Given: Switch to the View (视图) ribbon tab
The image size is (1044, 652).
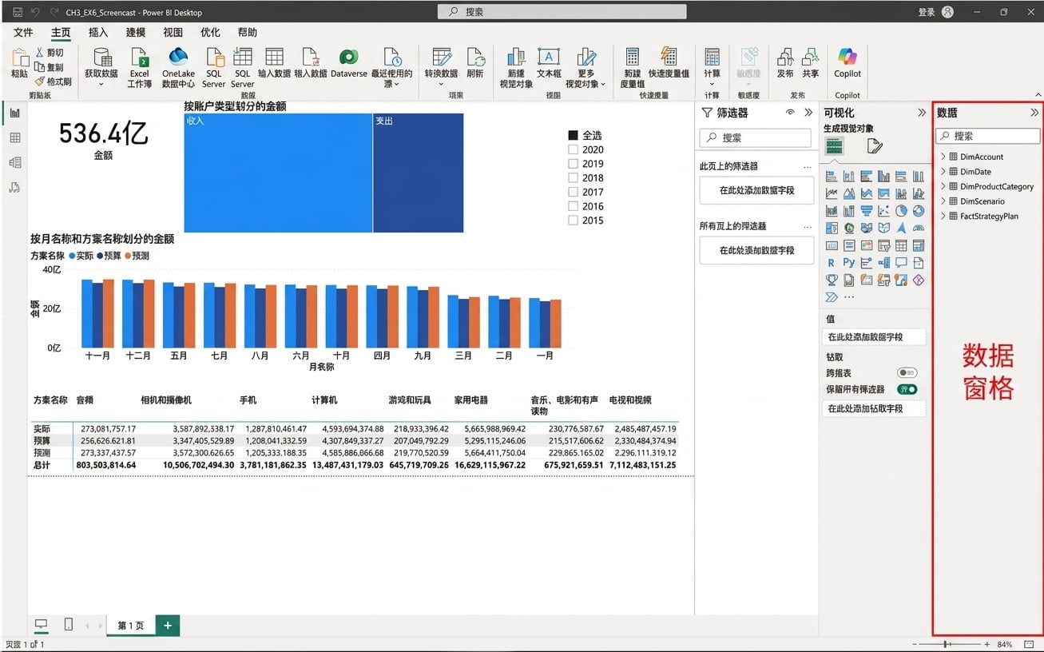Looking at the screenshot, I should [173, 33].
